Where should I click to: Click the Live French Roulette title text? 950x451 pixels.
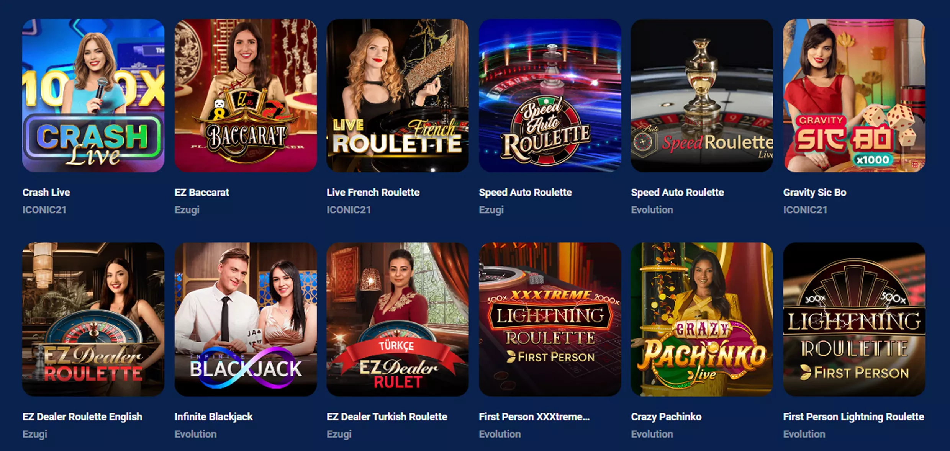click(x=373, y=192)
